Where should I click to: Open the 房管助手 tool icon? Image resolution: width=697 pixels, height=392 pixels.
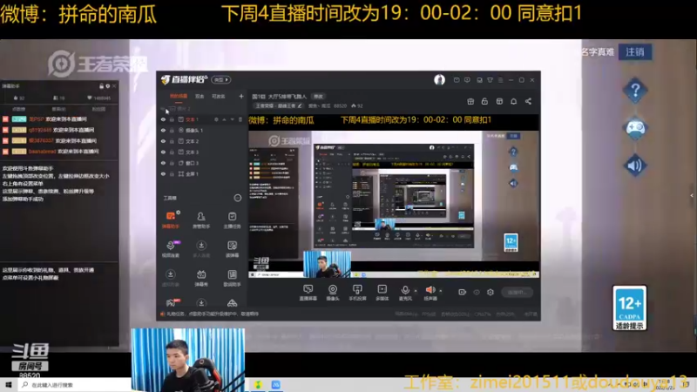coord(201,220)
